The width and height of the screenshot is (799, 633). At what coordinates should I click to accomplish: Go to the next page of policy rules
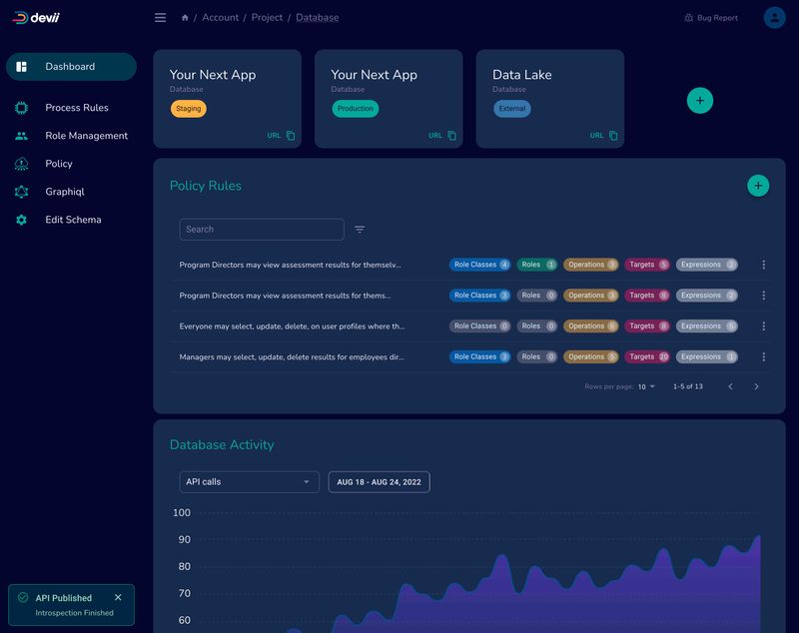(x=756, y=386)
